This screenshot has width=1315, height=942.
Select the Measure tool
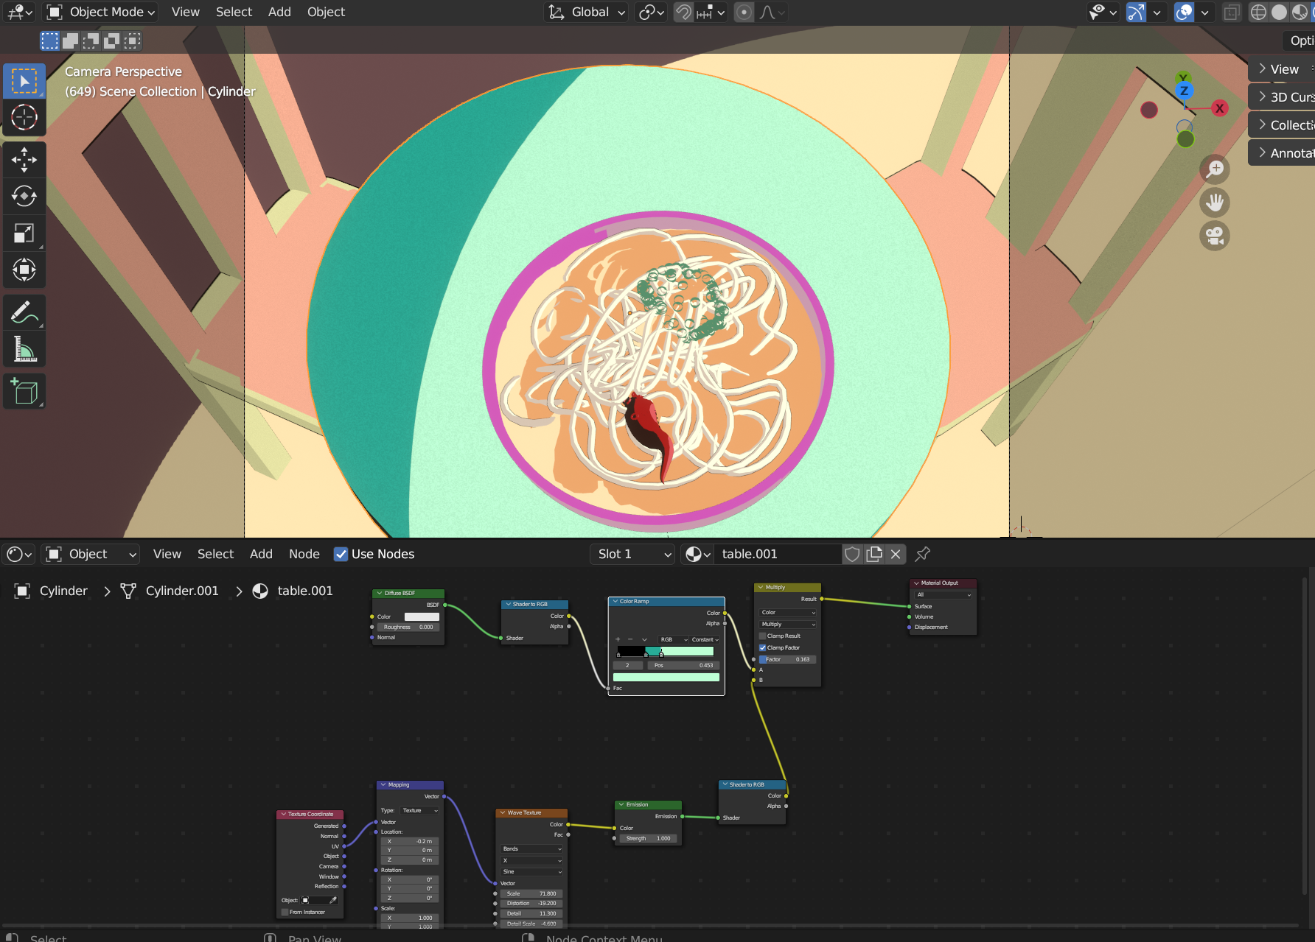(x=24, y=350)
